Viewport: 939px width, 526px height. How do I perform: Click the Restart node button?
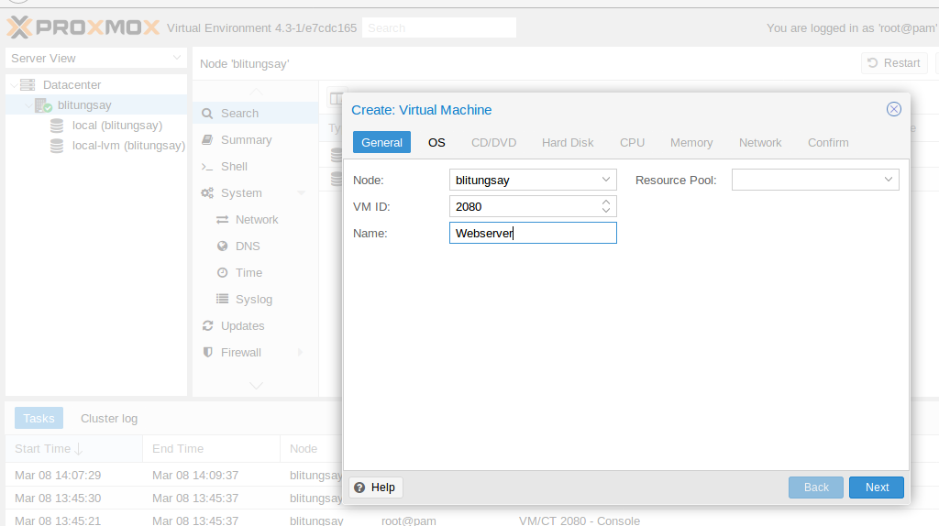(x=894, y=63)
